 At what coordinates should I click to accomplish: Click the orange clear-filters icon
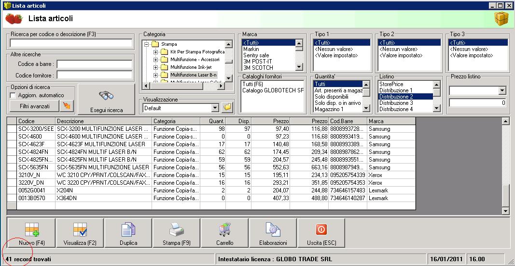tap(67, 106)
